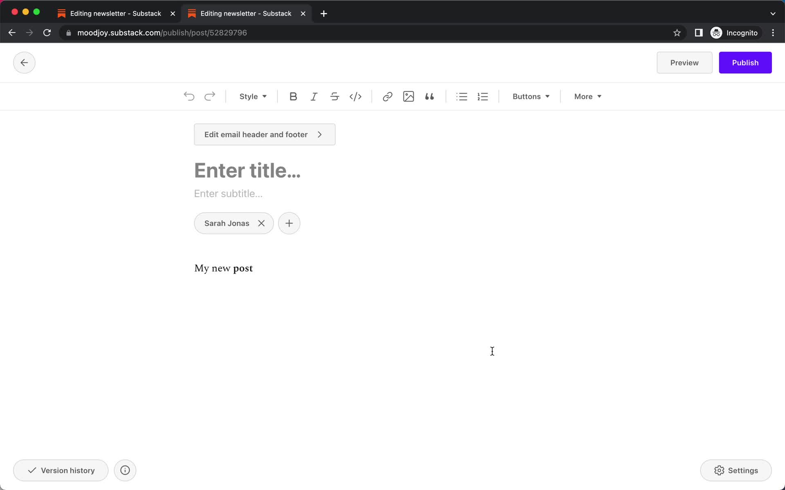Insert a hyperlink
The height and width of the screenshot is (490, 785).
tap(388, 96)
